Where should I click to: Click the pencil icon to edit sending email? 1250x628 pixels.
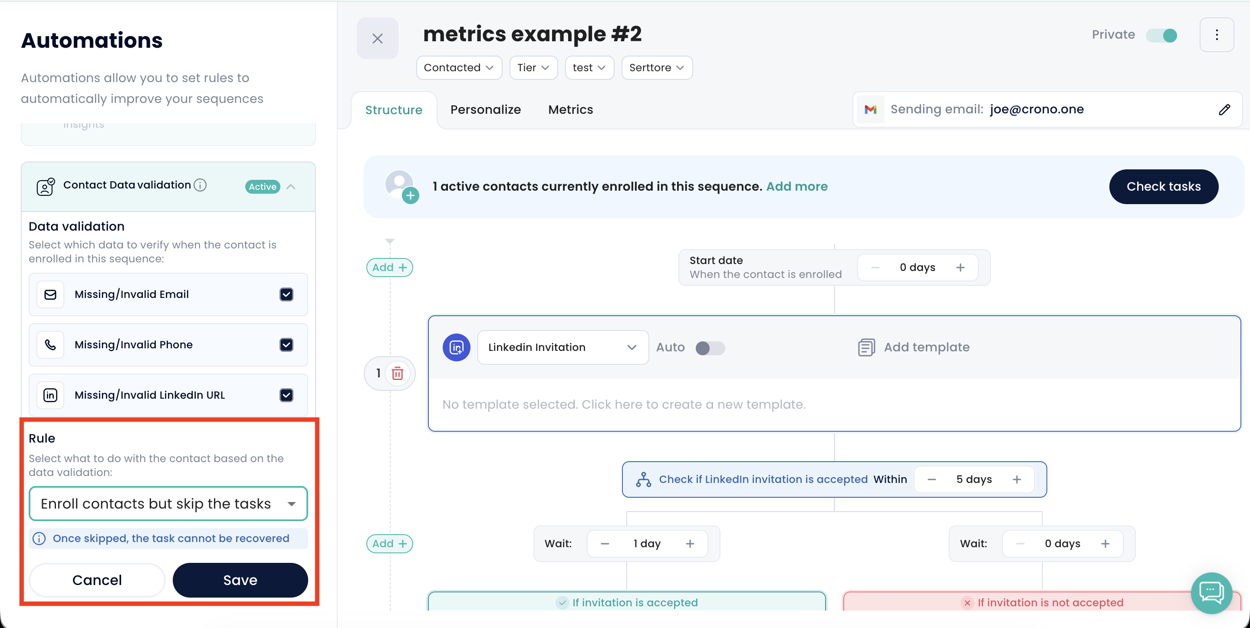point(1224,109)
